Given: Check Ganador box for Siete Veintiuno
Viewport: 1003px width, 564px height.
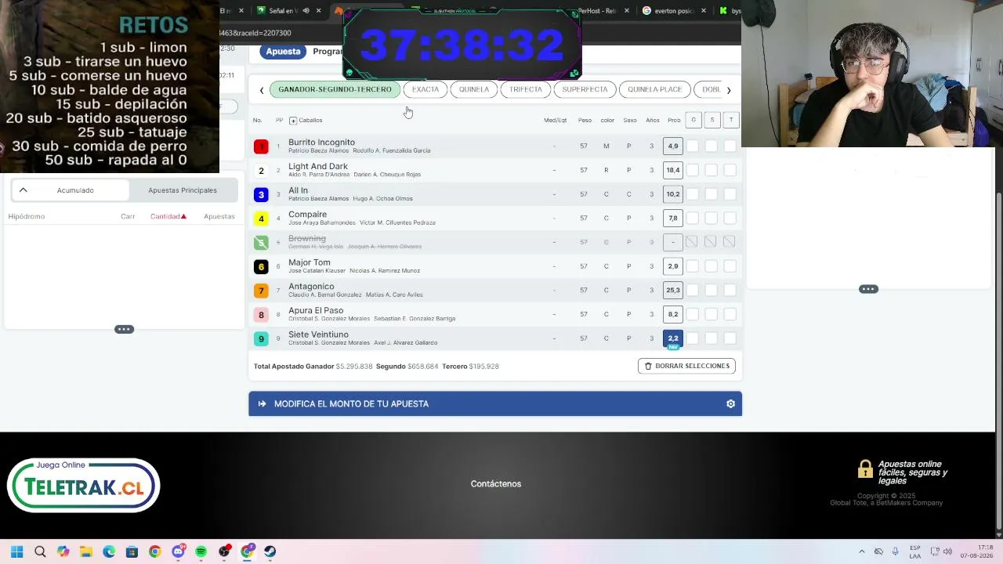Looking at the screenshot, I should click(x=693, y=338).
